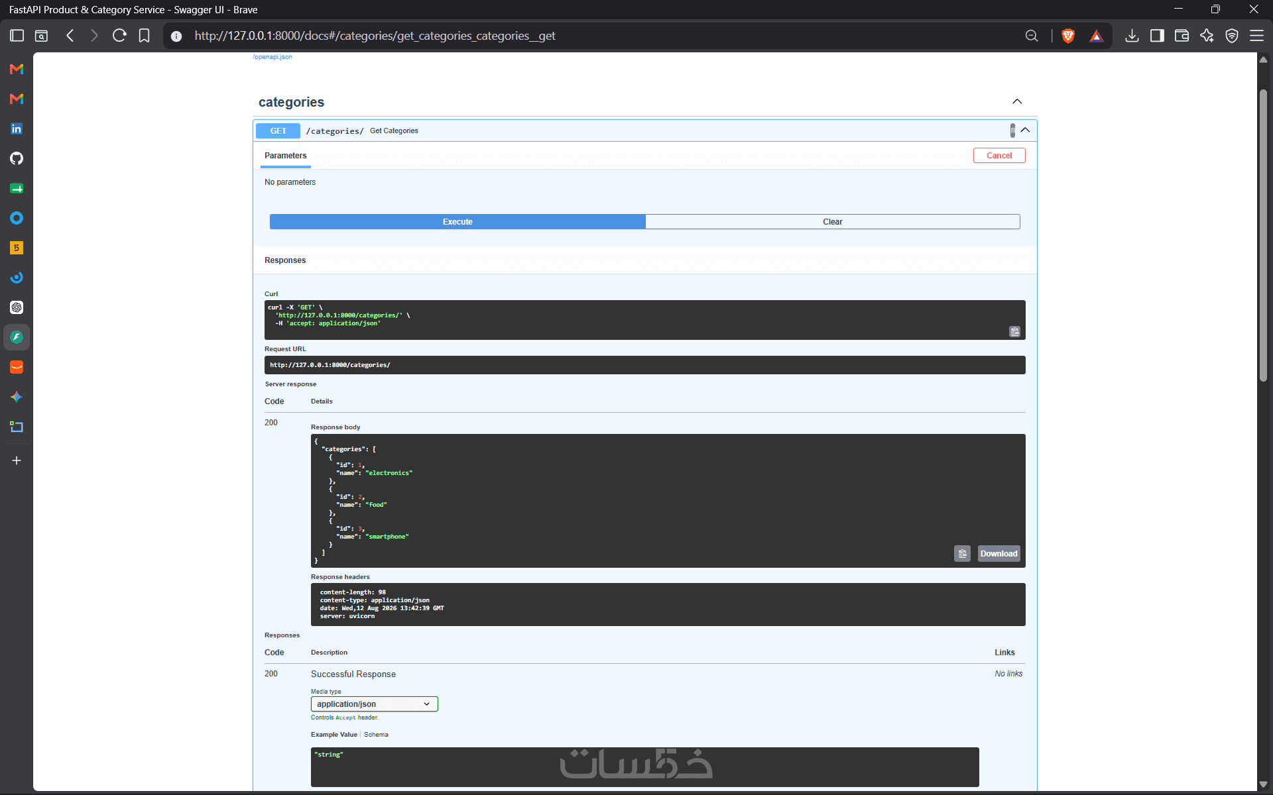Image resolution: width=1273 pixels, height=795 pixels.
Task: Go back to previous page
Action: tap(70, 36)
